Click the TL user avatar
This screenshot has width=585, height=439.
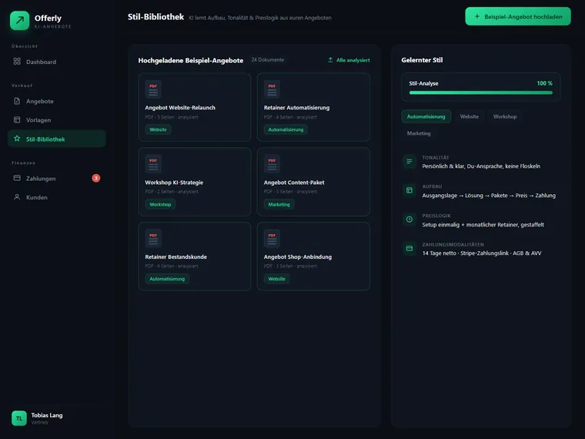(19, 418)
